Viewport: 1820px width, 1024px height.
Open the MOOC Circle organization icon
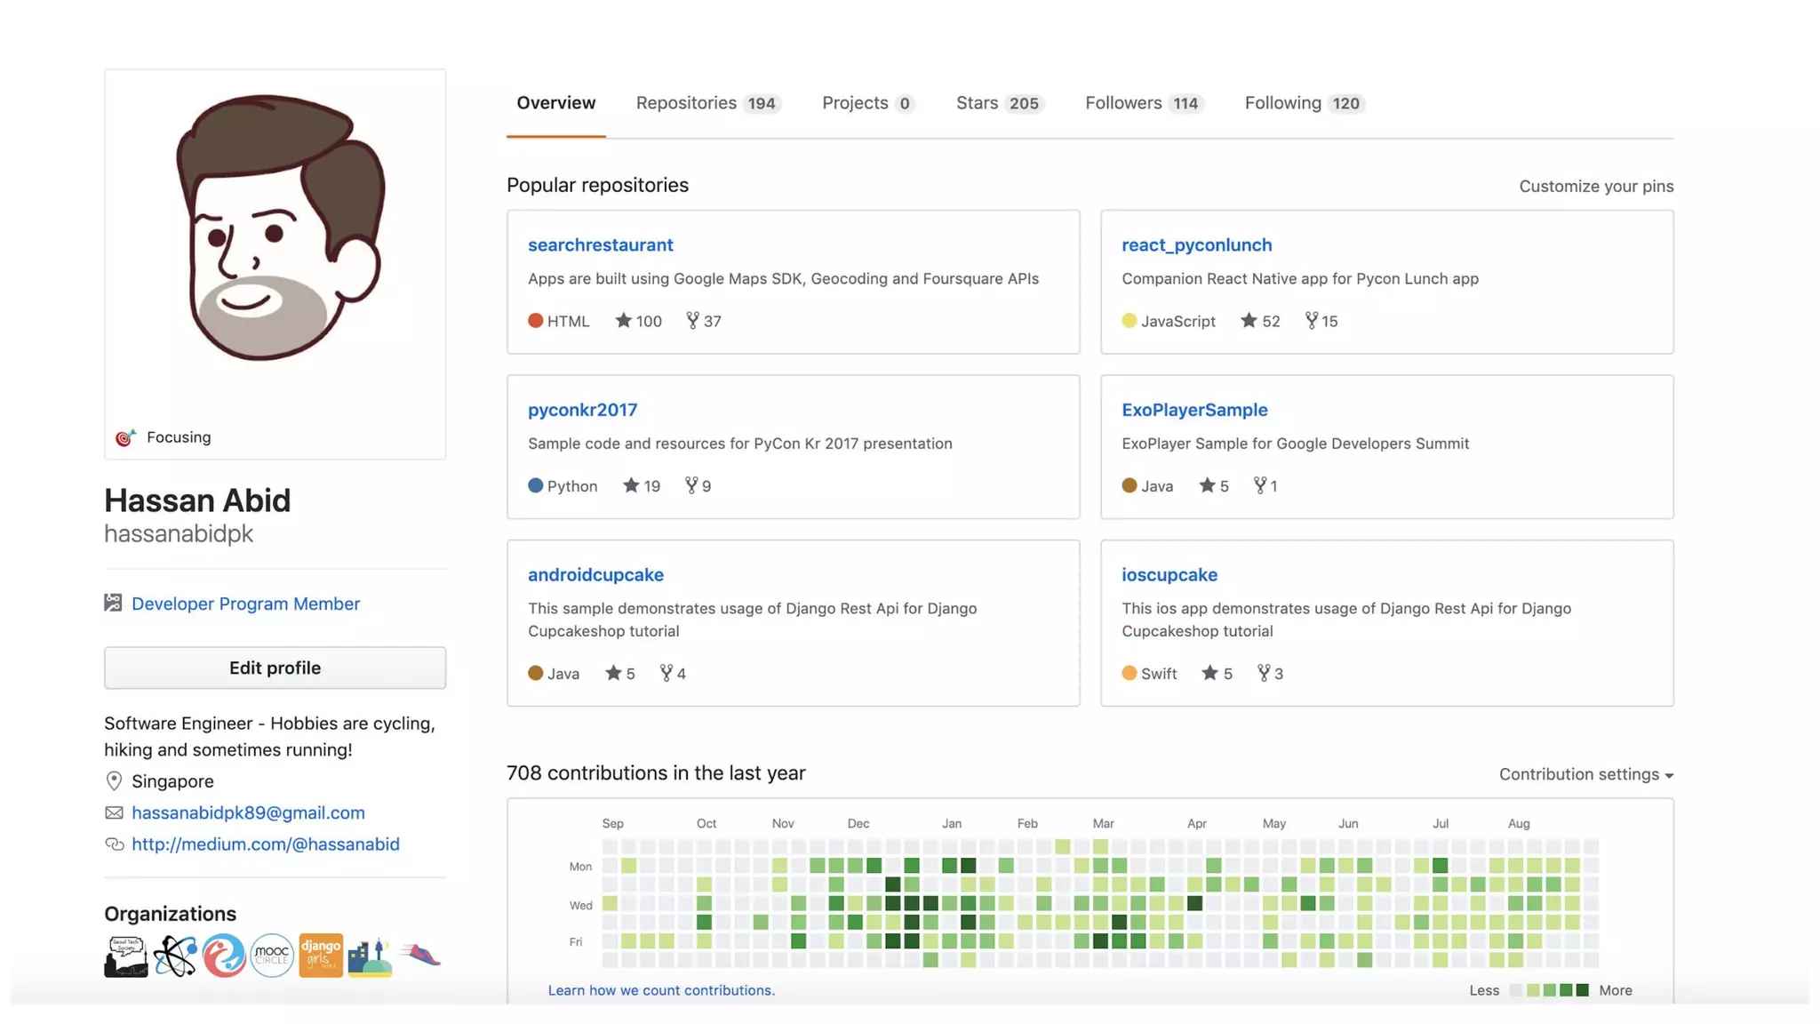click(272, 956)
